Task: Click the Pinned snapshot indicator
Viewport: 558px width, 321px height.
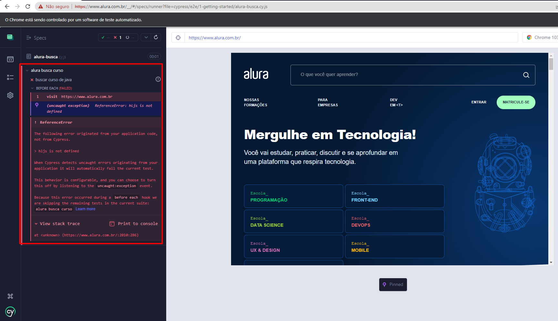Action: (393, 285)
